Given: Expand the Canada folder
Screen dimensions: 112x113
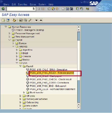Looking at the screenshot, I should pyautogui.click(x=17, y=56).
